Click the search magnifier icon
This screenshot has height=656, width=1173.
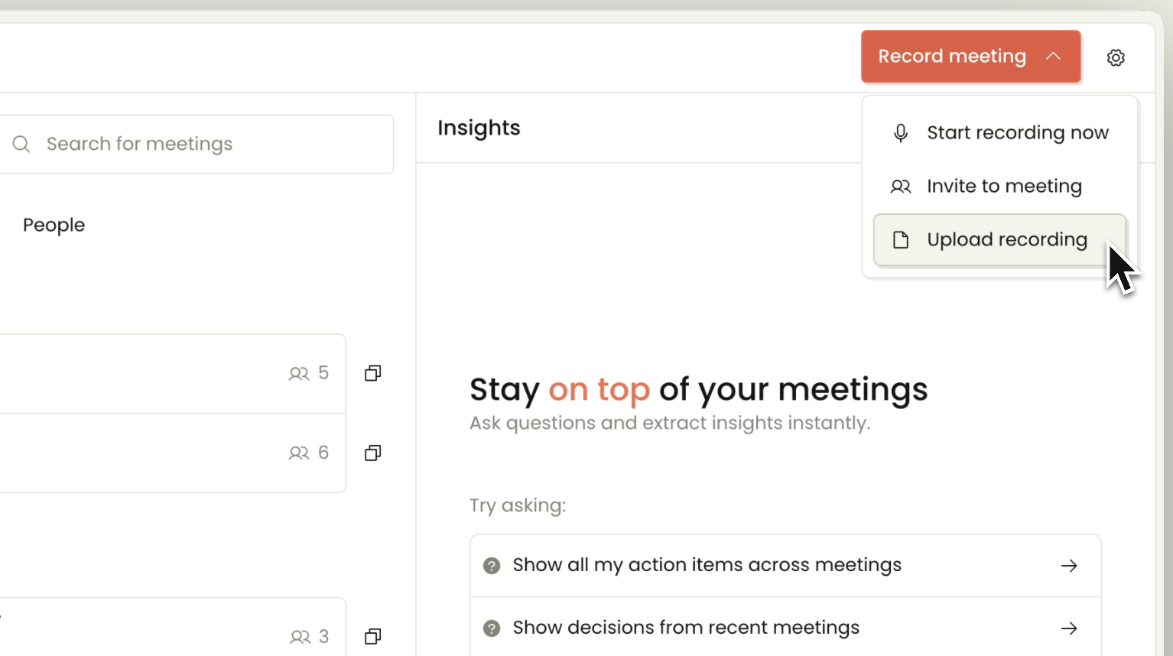click(21, 144)
